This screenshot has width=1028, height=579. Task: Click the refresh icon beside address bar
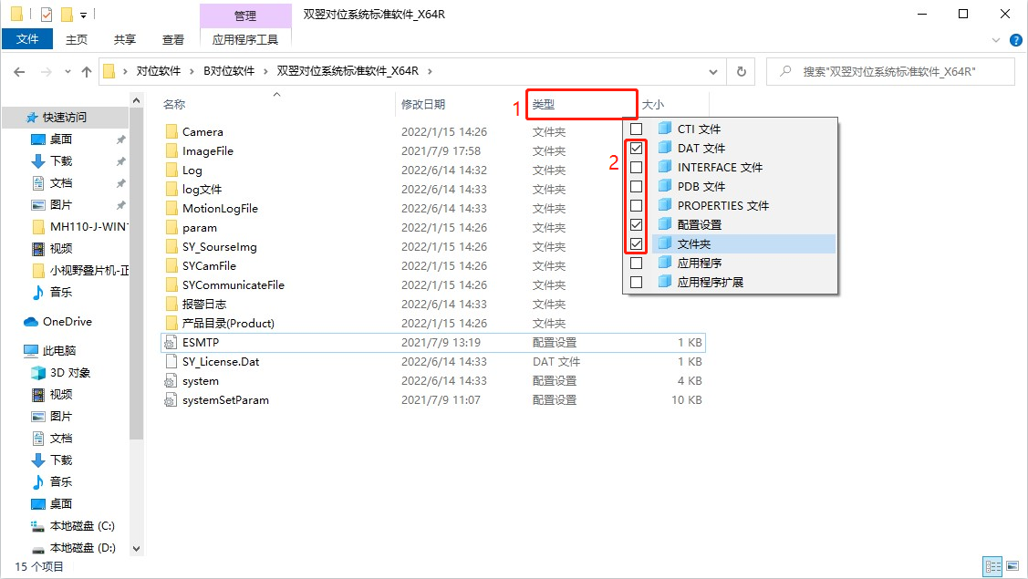(x=741, y=71)
